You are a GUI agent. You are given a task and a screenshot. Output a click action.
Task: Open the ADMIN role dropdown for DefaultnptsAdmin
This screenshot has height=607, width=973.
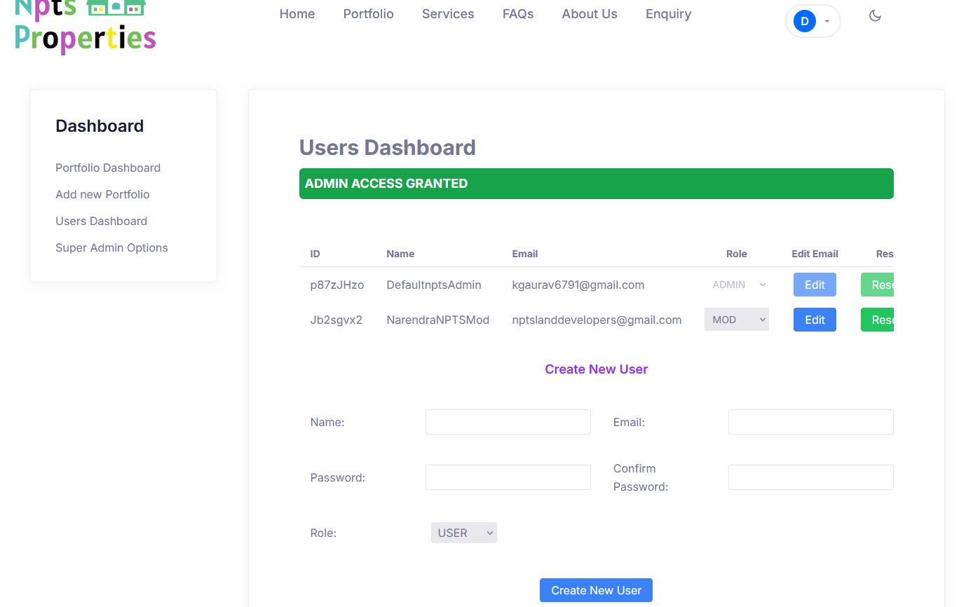(737, 285)
